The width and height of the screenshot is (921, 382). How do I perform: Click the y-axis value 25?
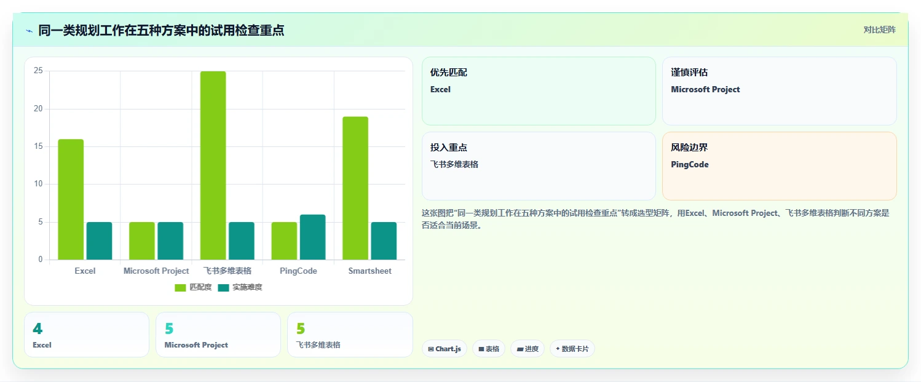pyautogui.click(x=38, y=71)
